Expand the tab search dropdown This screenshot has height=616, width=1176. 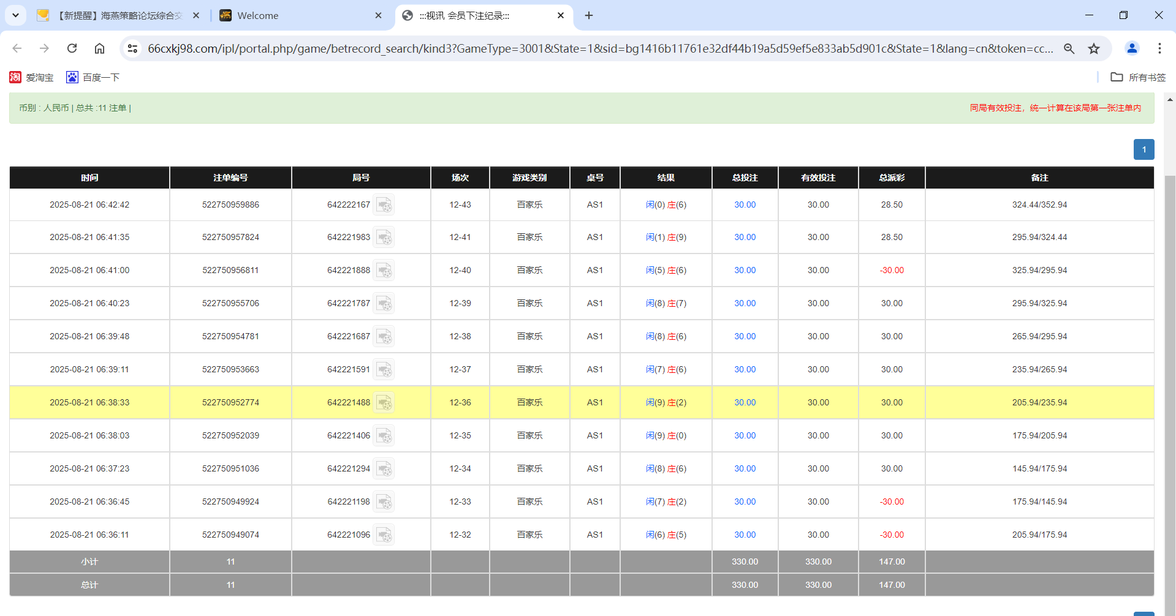click(15, 15)
